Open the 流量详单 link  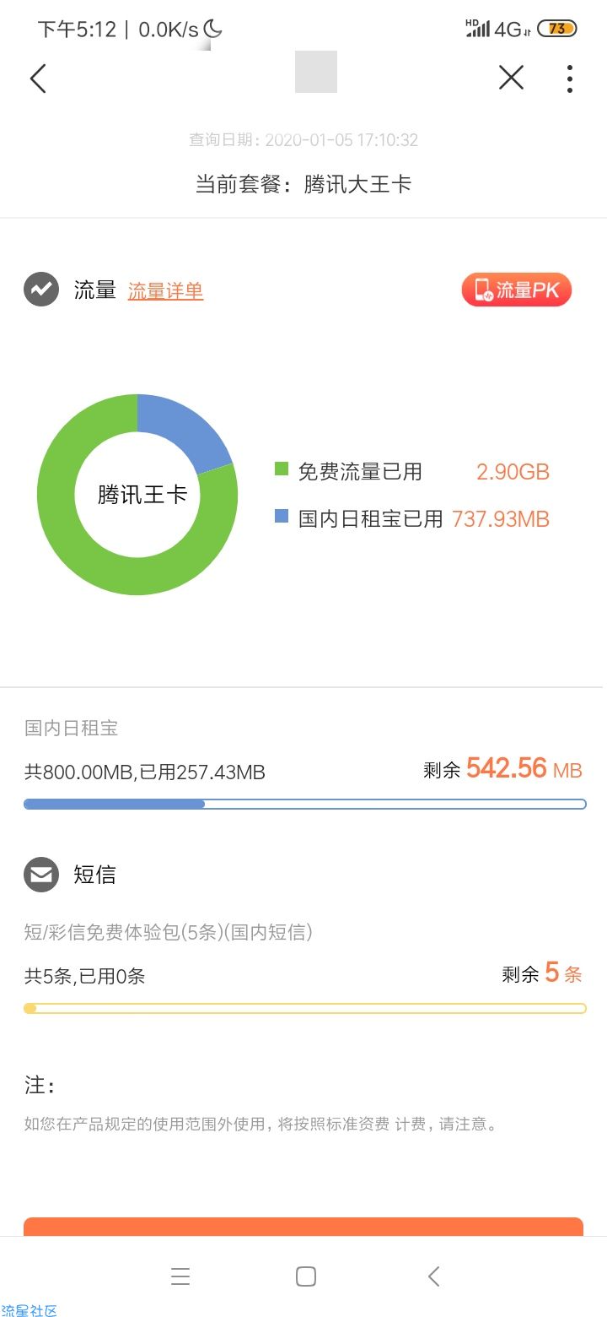(165, 290)
